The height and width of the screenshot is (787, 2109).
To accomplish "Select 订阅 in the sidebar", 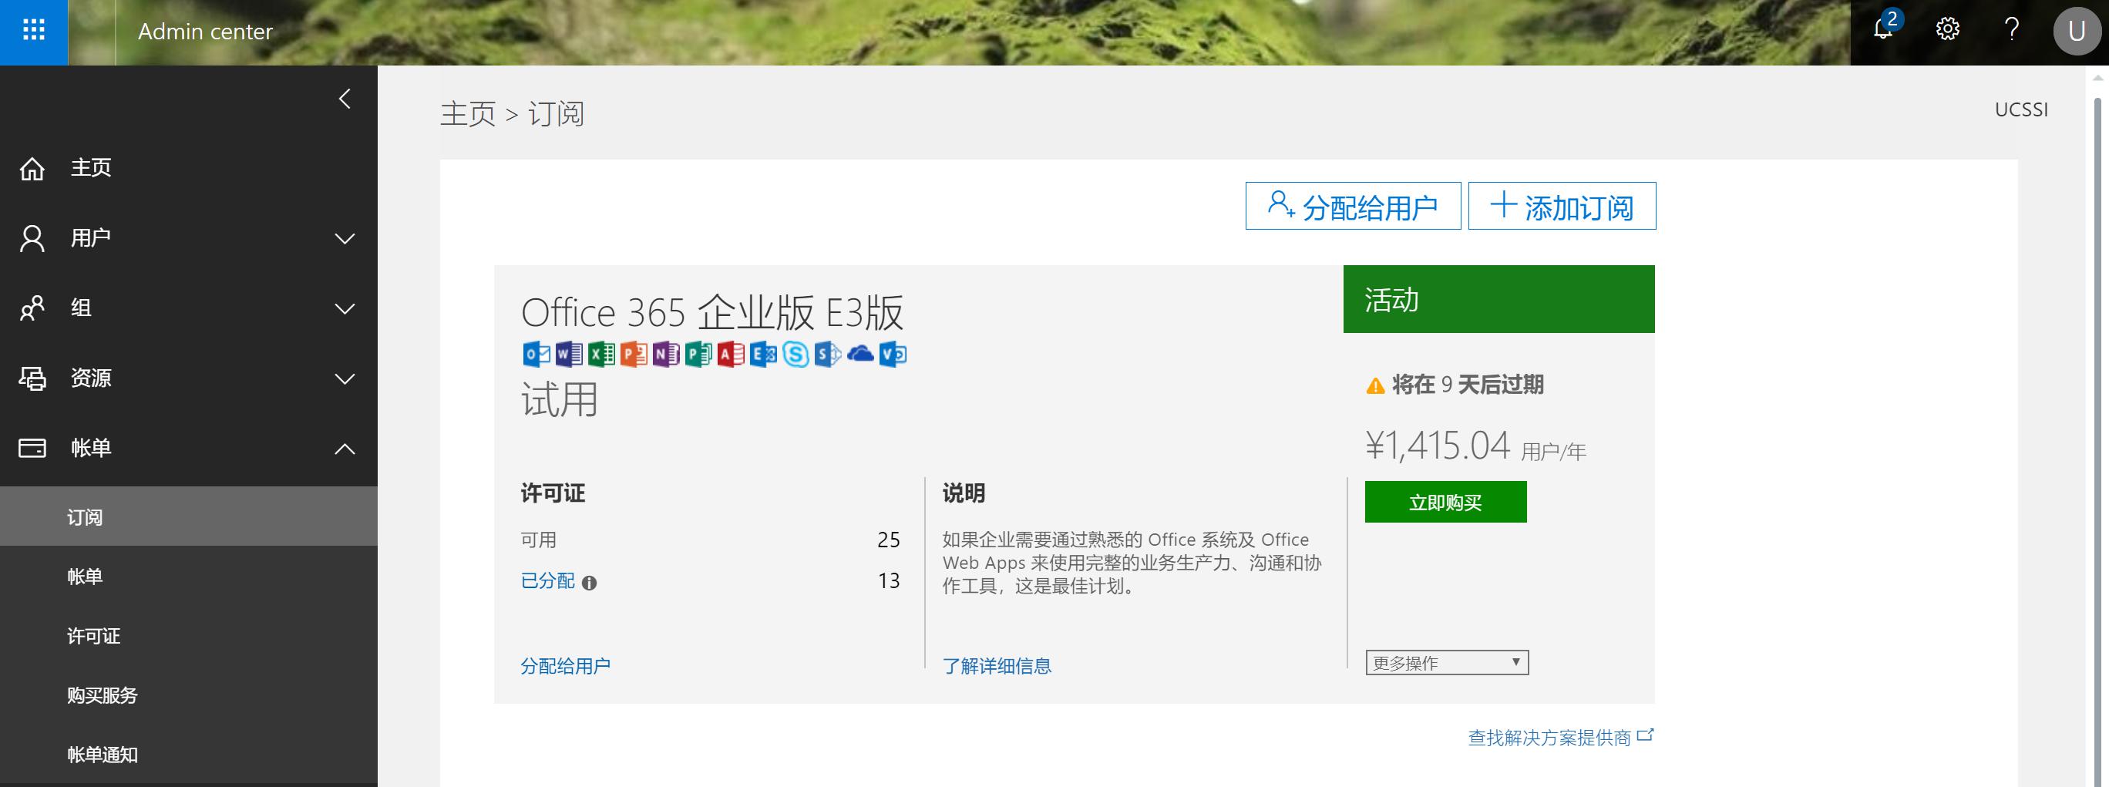I will (x=188, y=516).
